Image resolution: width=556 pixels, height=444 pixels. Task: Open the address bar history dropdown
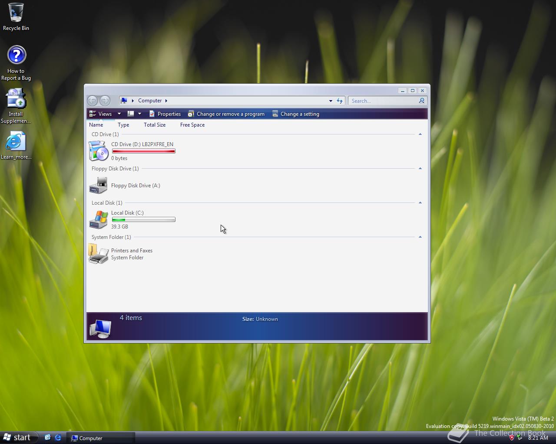coord(331,101)
